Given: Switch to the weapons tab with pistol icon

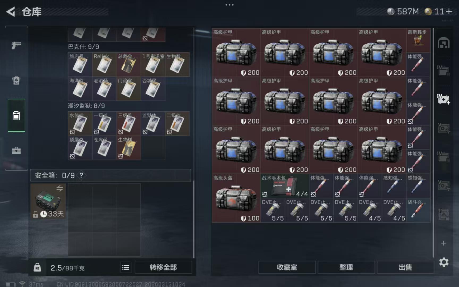Looking at the screenshot, I should pyautogui.click(x=16, y=45).
